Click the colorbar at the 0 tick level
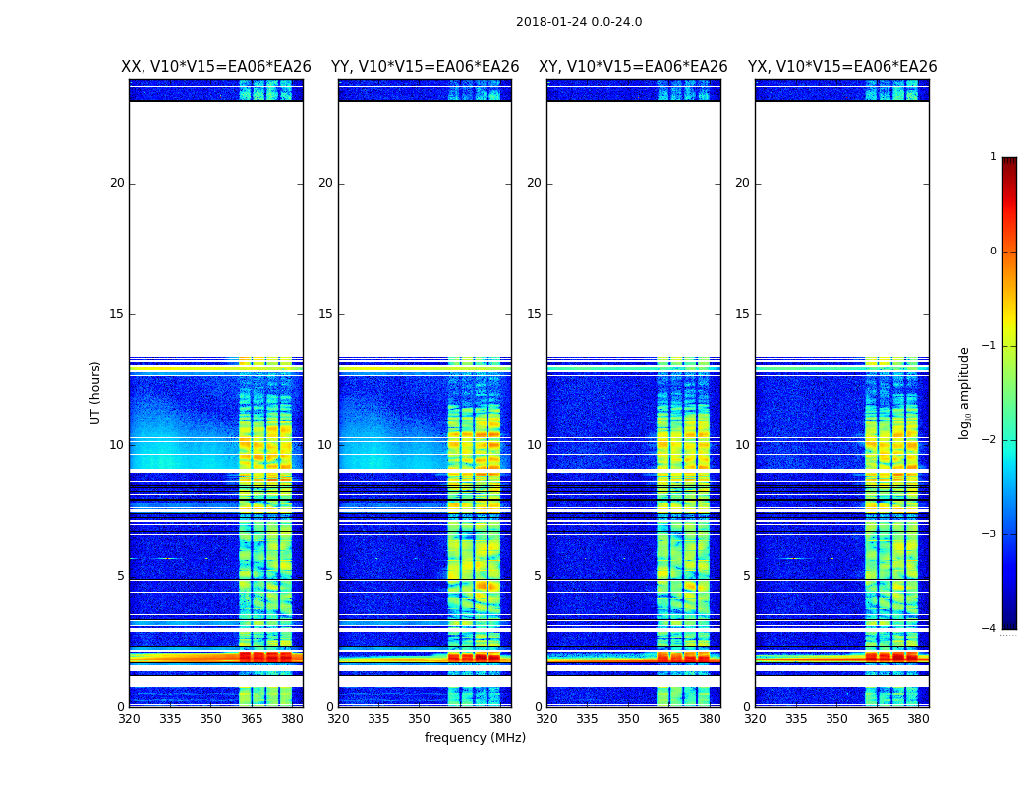Viewport: 1032px width, 786px height. click(1008, 252)
